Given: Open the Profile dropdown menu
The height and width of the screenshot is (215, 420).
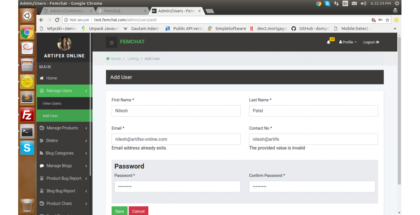Looking at the screenshot, I should [x=348, y=42].
